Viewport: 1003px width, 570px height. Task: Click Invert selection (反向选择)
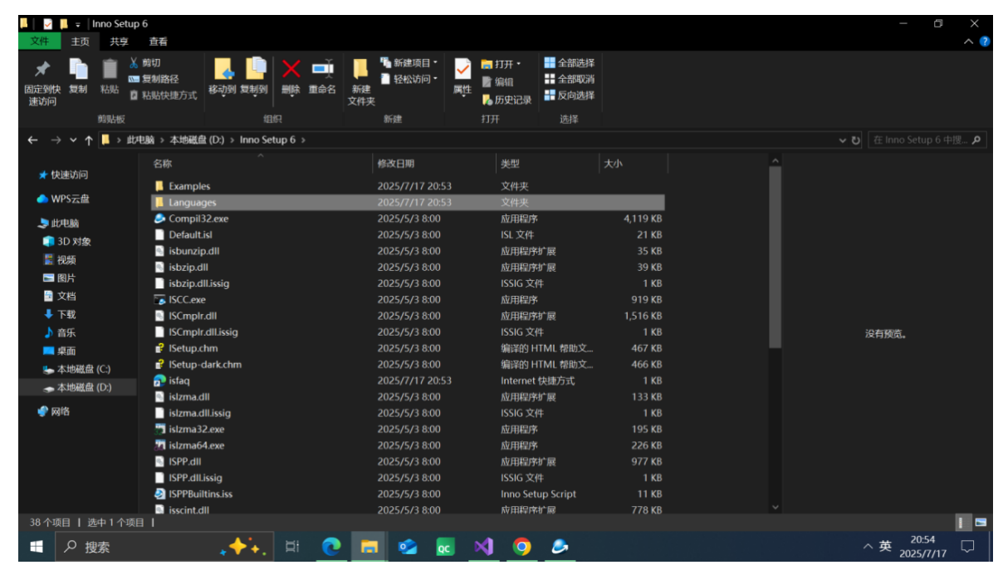tap(570, 96)
